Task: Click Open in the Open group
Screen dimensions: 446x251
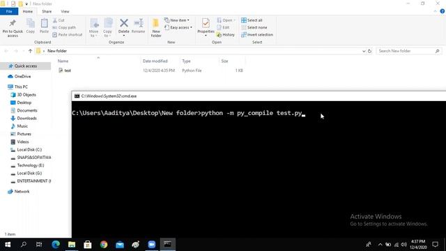Action: [x=226, y=20]
